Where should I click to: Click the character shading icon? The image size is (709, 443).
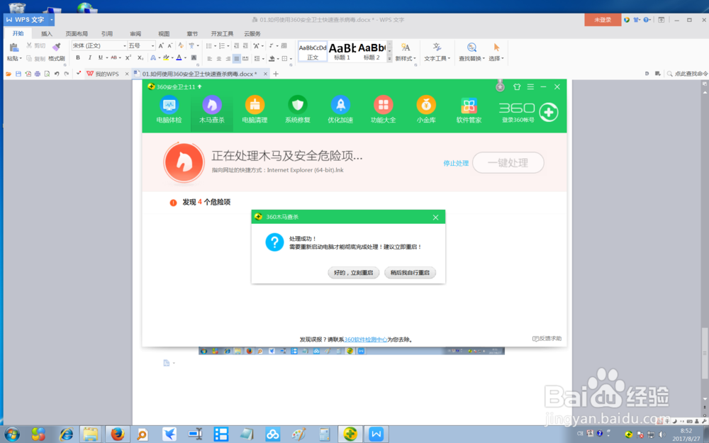[194, 58]
